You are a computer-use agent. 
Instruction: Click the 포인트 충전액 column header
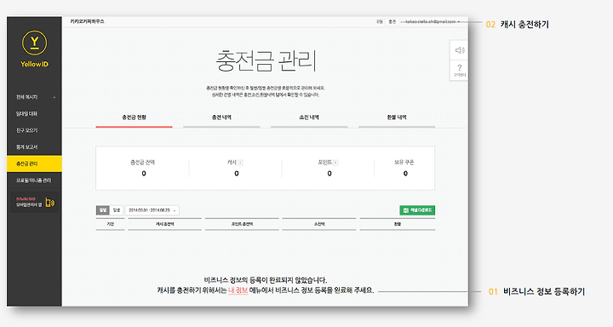[242, 224]
